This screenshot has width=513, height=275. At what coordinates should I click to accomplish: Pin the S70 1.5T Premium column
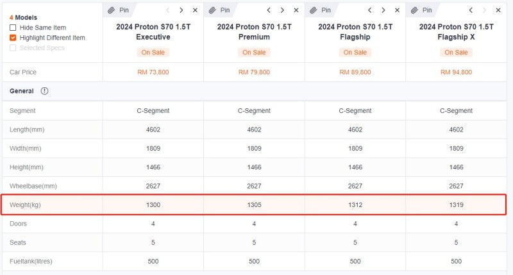219,10
